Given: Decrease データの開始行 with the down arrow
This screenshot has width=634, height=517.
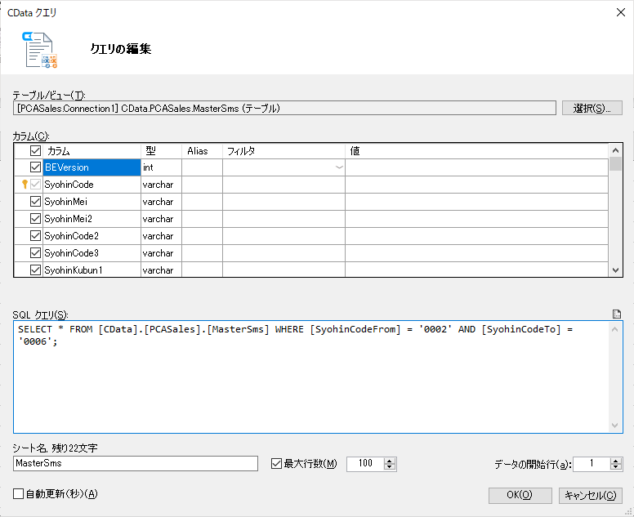Looking at the screenshot, I should (616, 467).
